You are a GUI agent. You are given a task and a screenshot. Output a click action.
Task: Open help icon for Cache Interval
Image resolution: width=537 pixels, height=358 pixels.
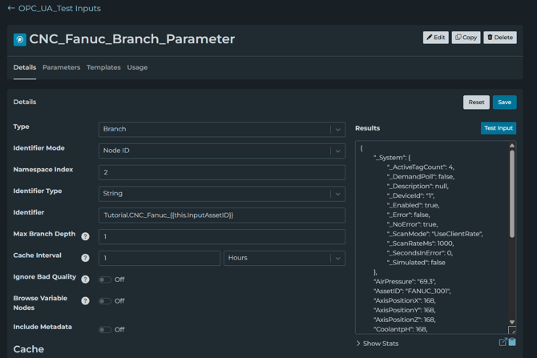click(85, 258)
